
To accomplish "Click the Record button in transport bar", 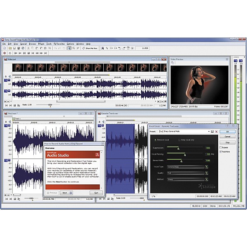I will [5, 53].
